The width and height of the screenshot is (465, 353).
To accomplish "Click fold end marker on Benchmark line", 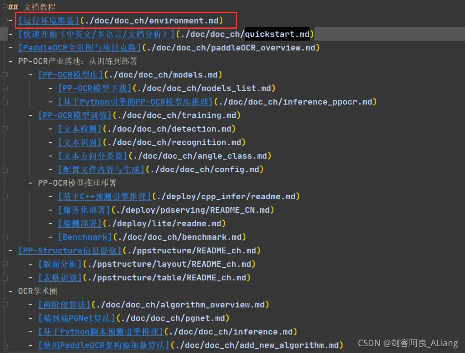I will 5,237.
